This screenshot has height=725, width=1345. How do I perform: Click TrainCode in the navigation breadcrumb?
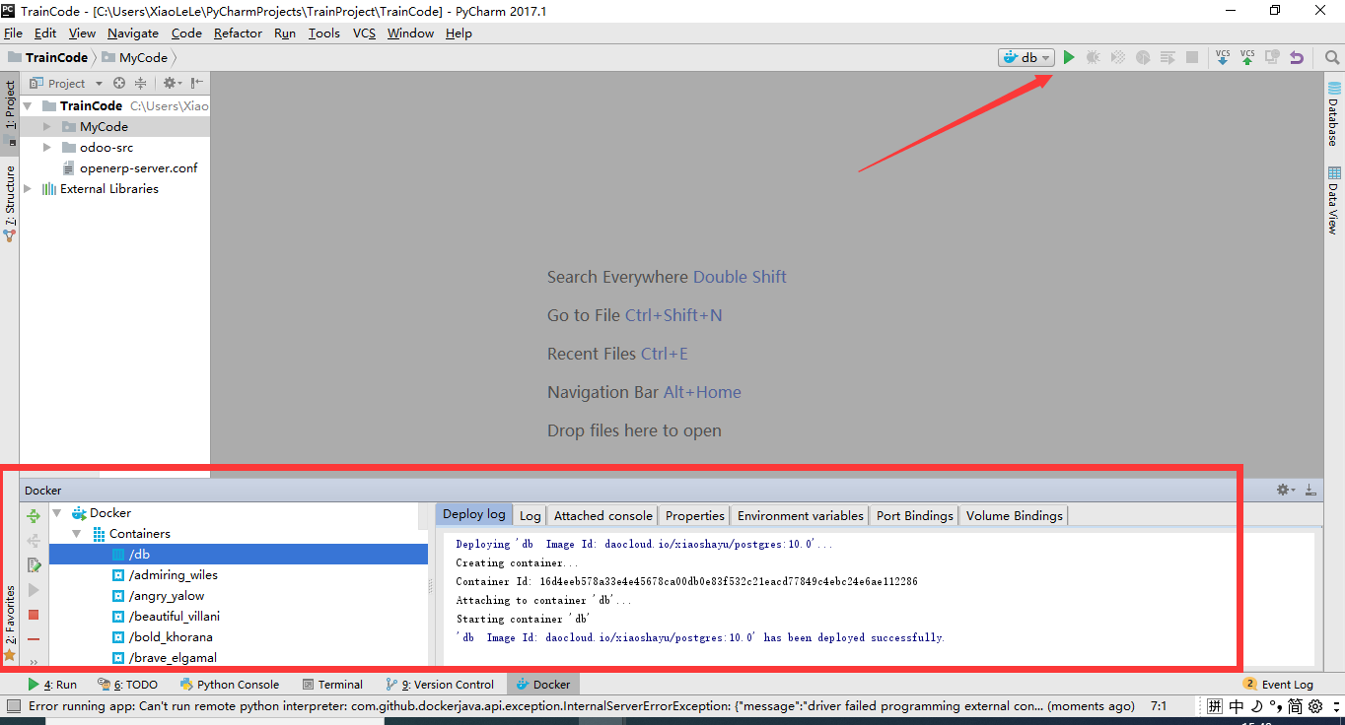pos(47,57)
